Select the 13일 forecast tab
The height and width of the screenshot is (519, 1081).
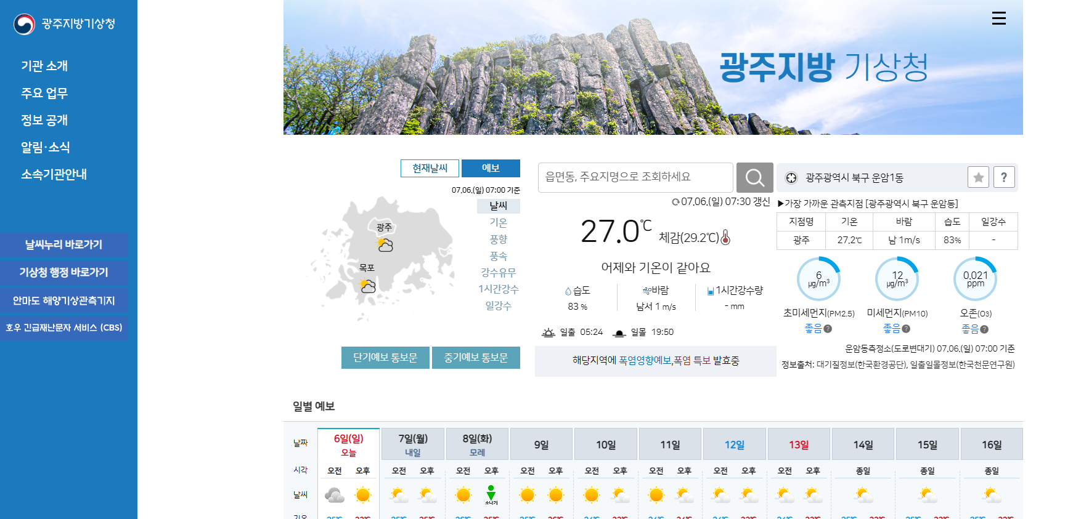coord(799,445)
